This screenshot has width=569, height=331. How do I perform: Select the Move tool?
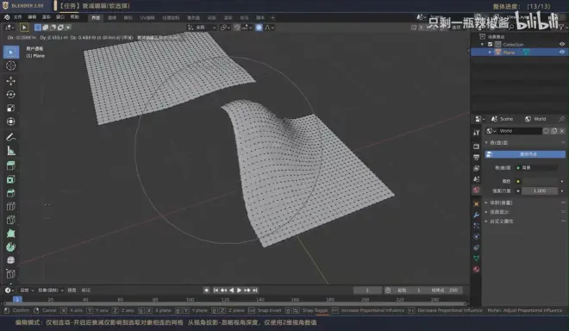pyautogui.click(x=11, y=80)
